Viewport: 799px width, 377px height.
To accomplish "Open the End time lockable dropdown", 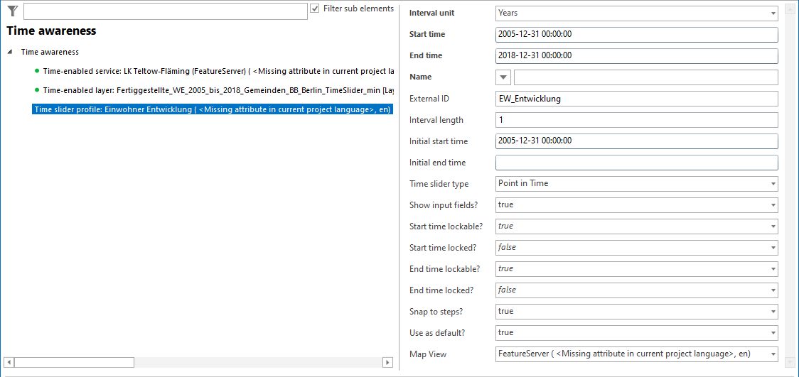I will click(x=636, y=268).
